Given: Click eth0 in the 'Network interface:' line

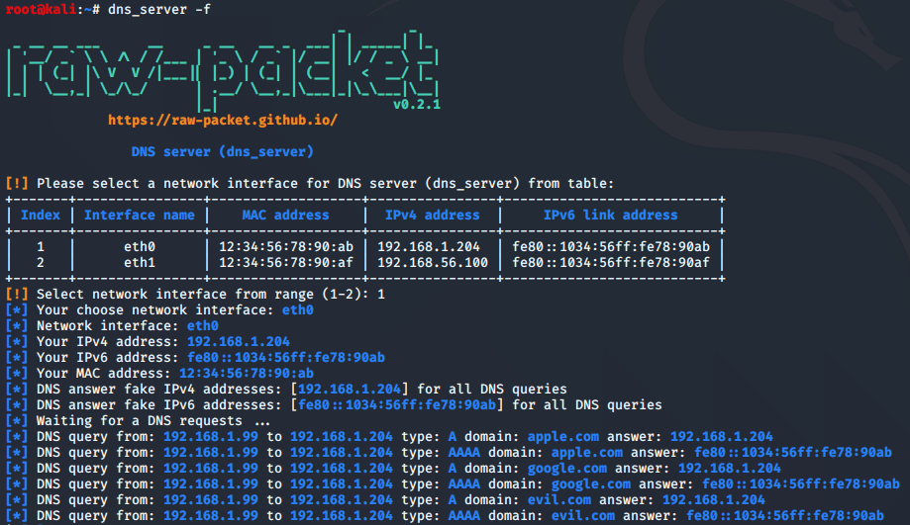Looking at the screenshot, I should tap(203, 325).
